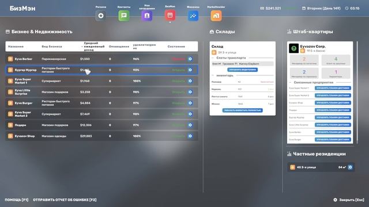The height and width of the screenshot is (207, 369).
Task: Click the Eyvazov Corp. logo thumbnail
Action: (x=293, y=48)
